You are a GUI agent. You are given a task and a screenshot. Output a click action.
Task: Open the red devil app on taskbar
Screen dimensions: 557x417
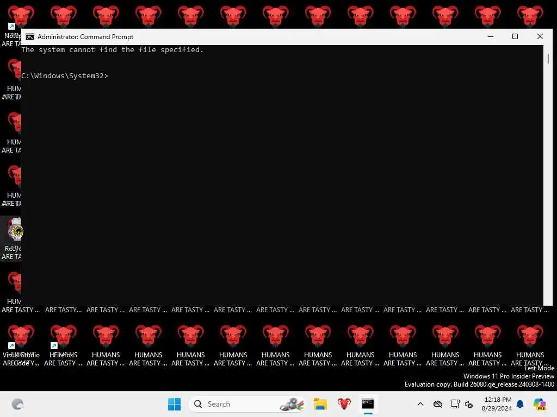click(344, 404)
